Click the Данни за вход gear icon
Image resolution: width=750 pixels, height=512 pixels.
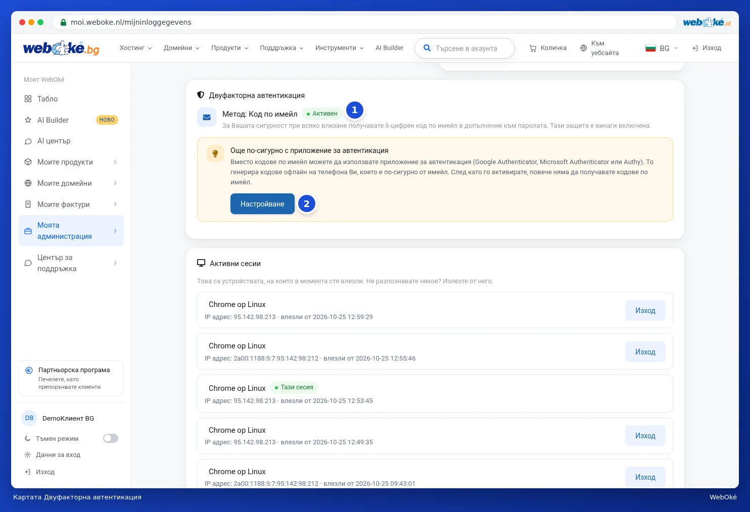pos(28,455)
